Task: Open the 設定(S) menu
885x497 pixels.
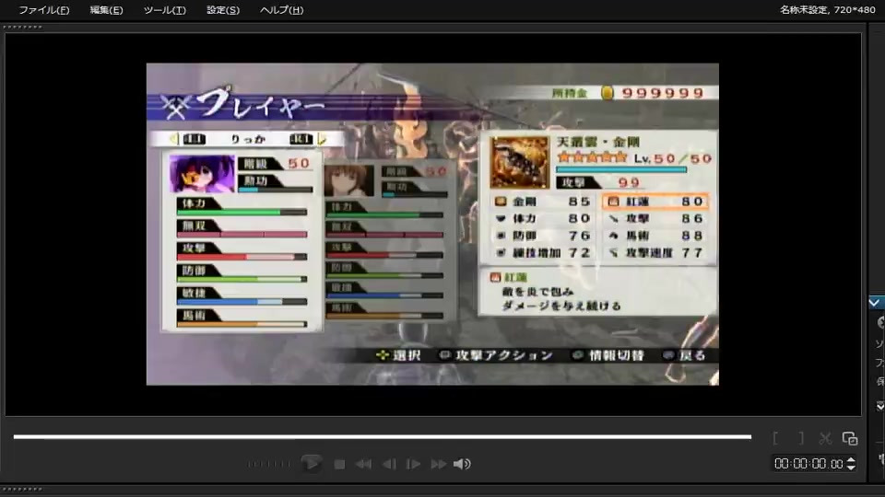Action: pyautogui.click(x=223, y=10)
